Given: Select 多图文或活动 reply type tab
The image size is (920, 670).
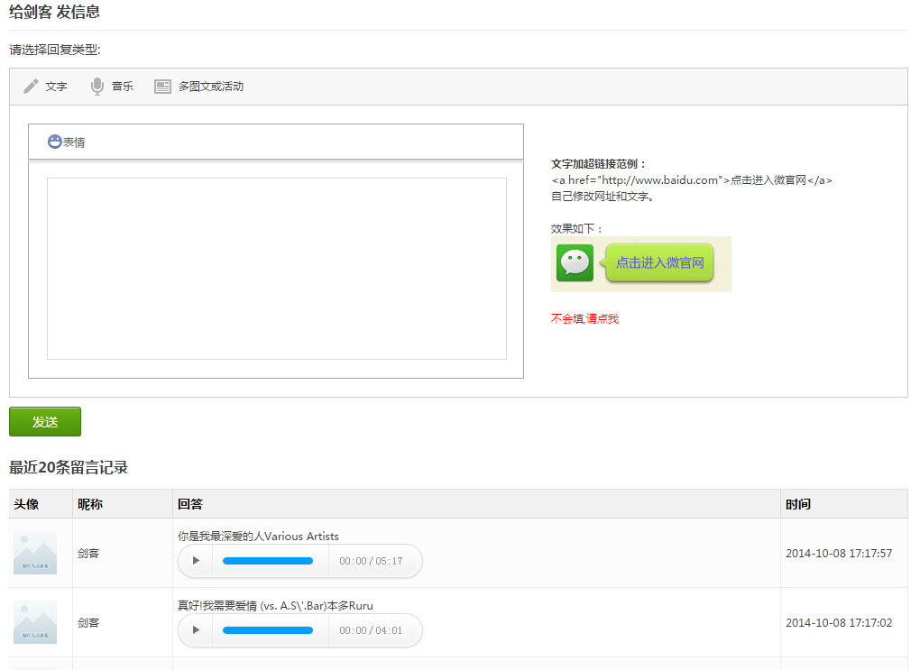Looking at the screenshot, I should 210,87.
